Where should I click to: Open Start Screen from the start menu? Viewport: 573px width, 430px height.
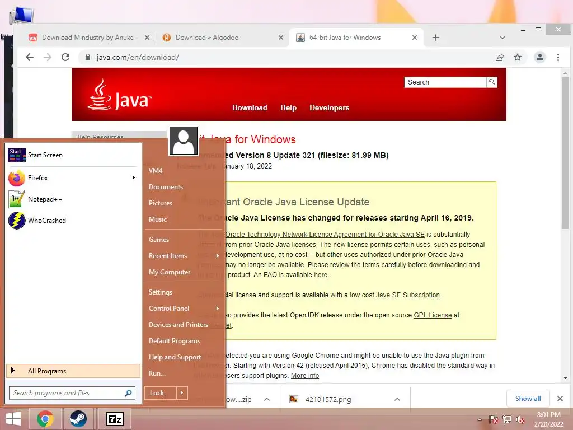point(73,155)
